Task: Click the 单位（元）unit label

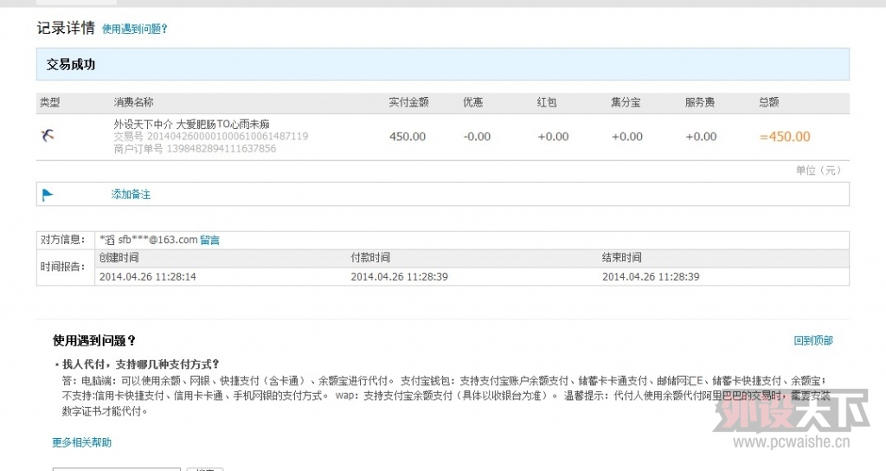Action: point(819,171)
